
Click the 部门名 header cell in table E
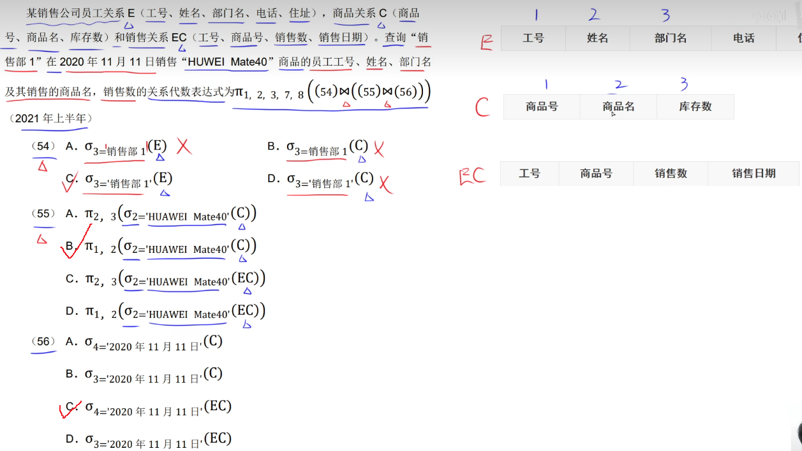(x=671, y=38)
